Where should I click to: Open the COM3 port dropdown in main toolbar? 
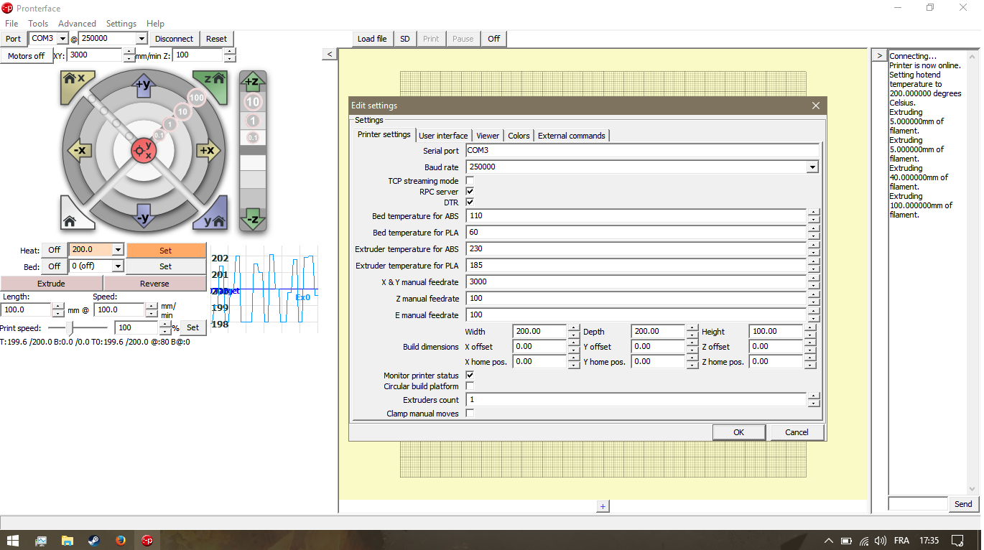(62, 39)
